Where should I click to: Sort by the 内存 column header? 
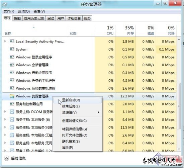point(125,31)
